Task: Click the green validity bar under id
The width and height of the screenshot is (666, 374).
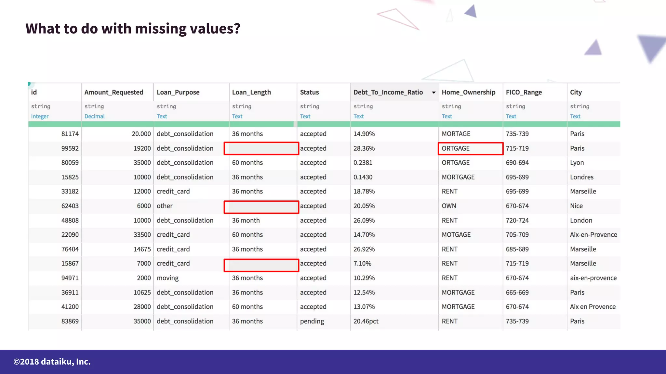Action: 55,124
